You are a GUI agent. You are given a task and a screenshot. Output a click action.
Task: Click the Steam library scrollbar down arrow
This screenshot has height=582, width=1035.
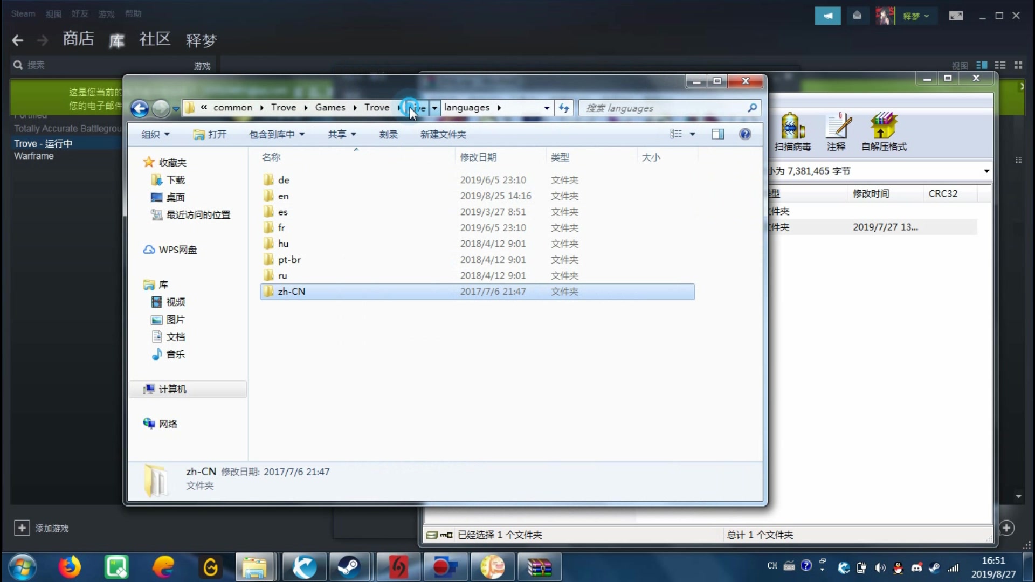pos(1018,496)
